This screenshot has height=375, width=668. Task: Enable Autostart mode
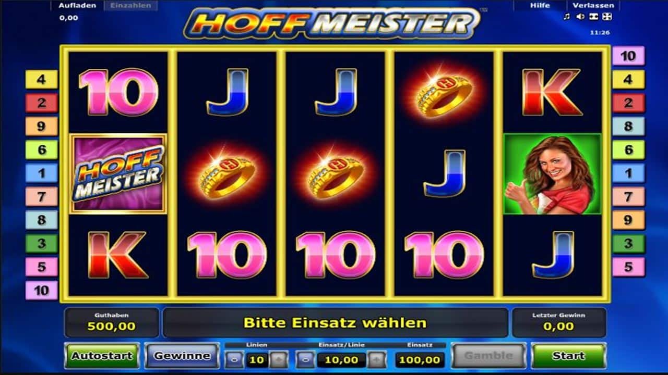click(x=102, y=356)
